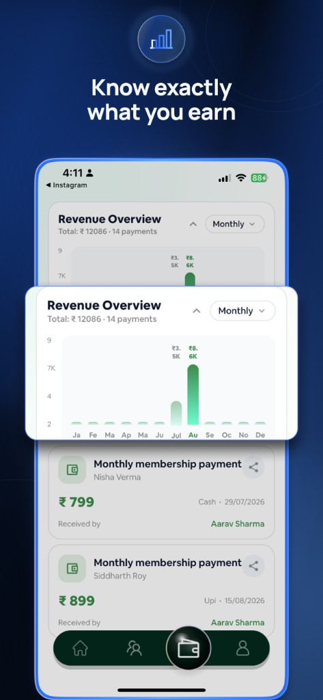This screenshot has height=700, width=323.
Task: Collapse the highlighted Revenue Overview card with chevron
Action: pos(196,311)
